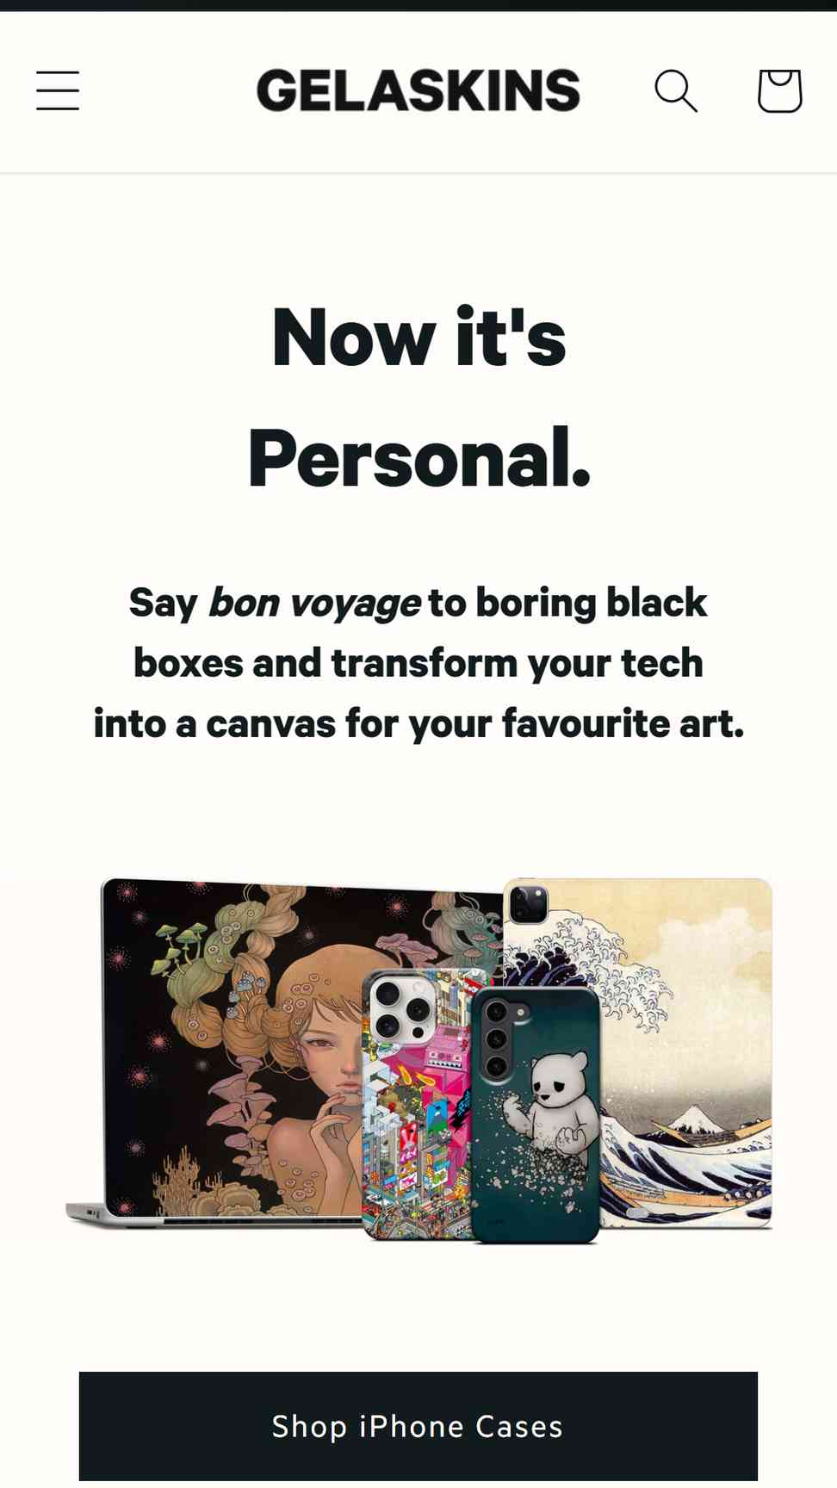Click the "favourite art." tagline ending
837x1488 pixels.
pyautogui.click(x=623, y=723)
